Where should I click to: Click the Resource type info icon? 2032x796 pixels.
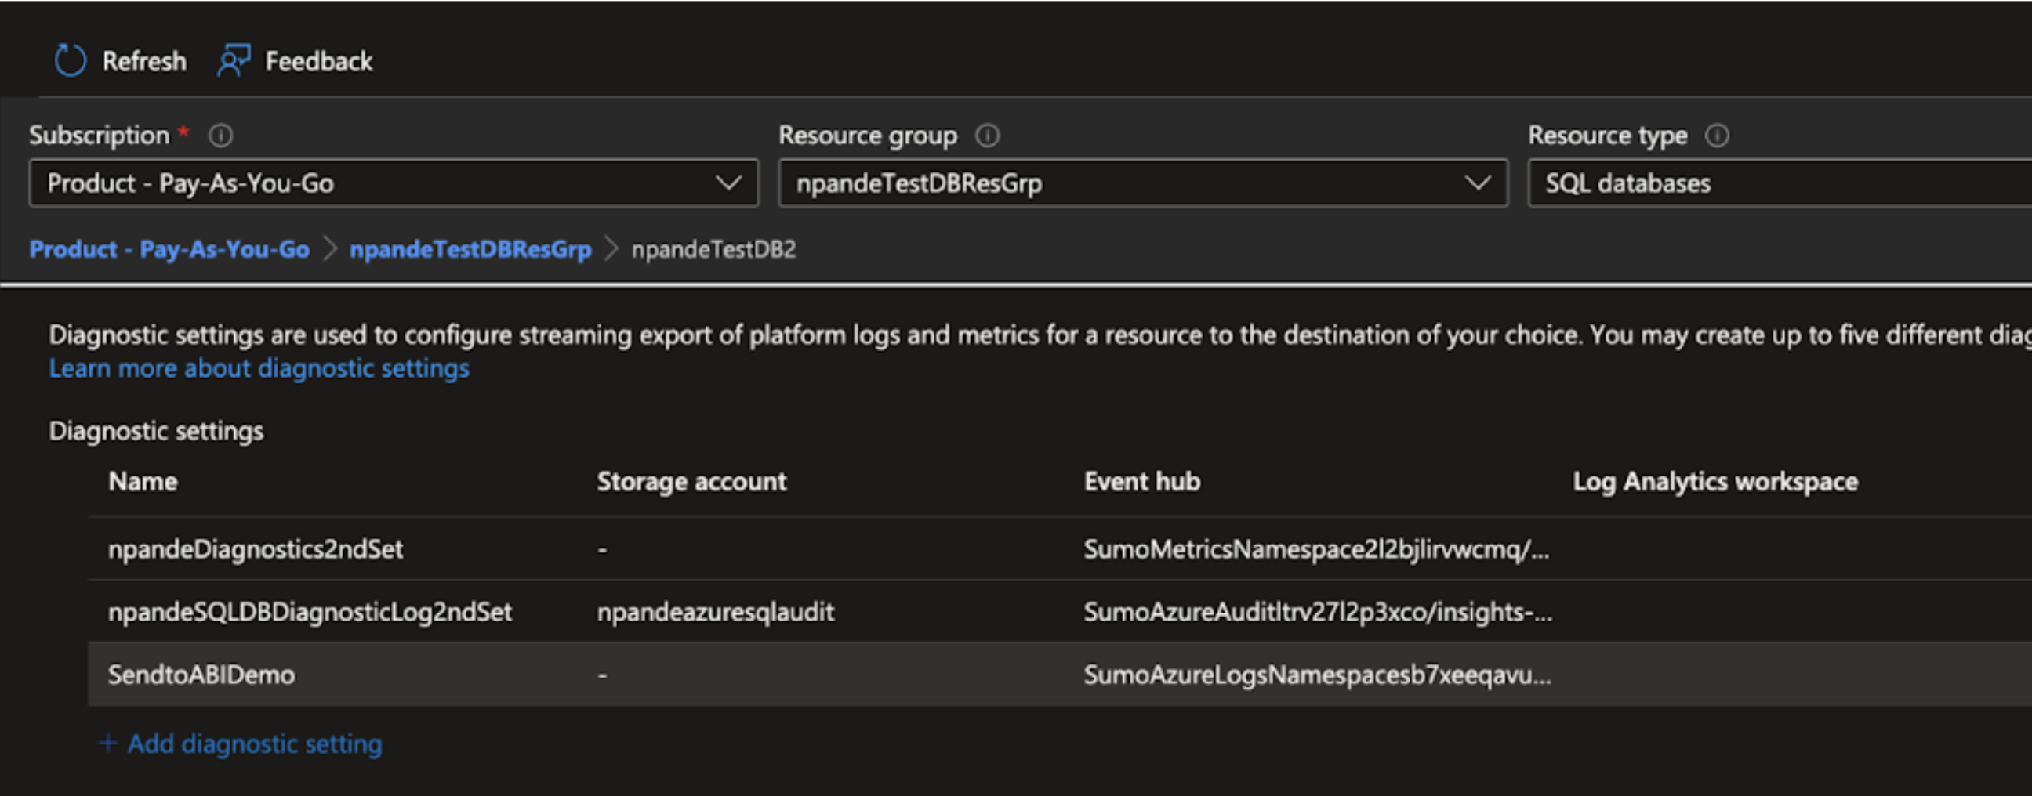click(1718, 136)
